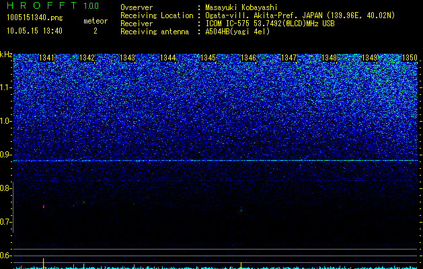This screenshot has width=423, height=269.
Task: Click the yellow level spike below 1341
Action: pos(44,264)
